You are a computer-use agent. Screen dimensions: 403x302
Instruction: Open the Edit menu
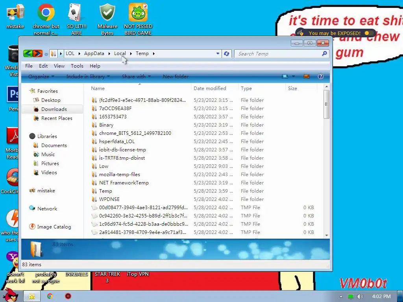[43, 66]
